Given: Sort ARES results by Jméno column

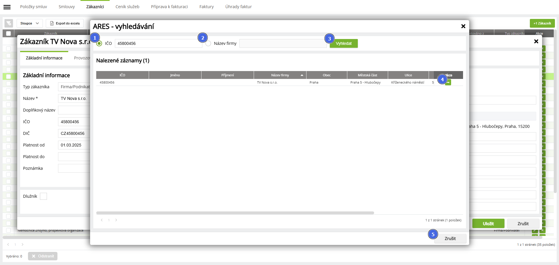Looking at the screenshot, I should (175, 75).
